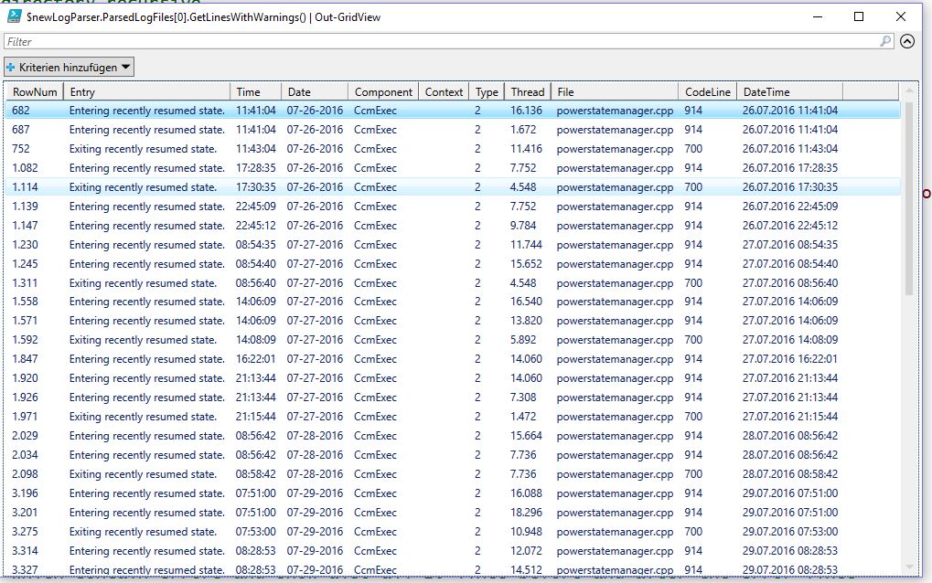Sort by the Component column header

pos(383,92)
